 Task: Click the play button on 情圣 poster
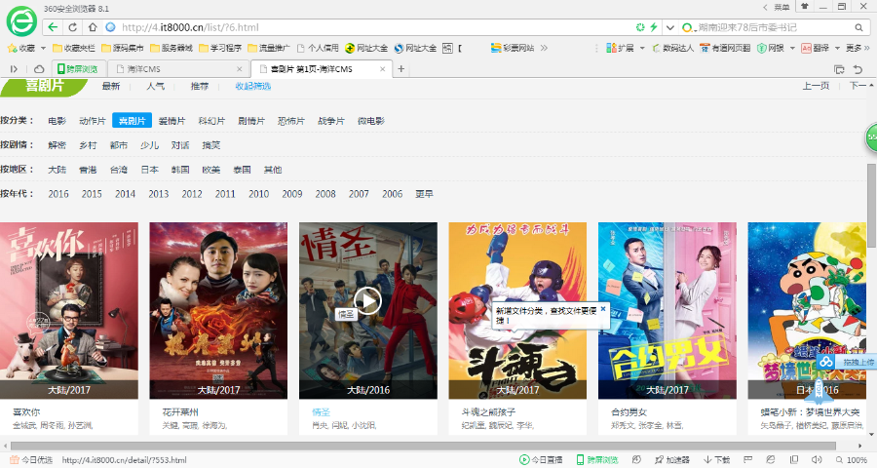pyautogui.click(x=367, y=301)
